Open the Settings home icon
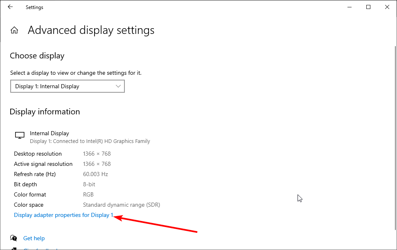 coord(14,30)
